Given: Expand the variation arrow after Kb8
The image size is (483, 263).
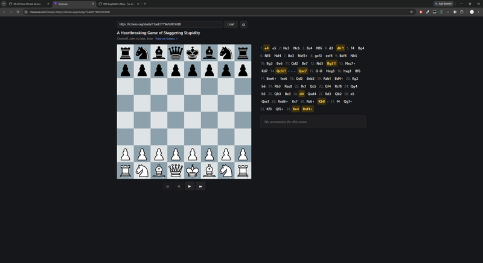Looking at the screenshot, I should pos(328,102).
